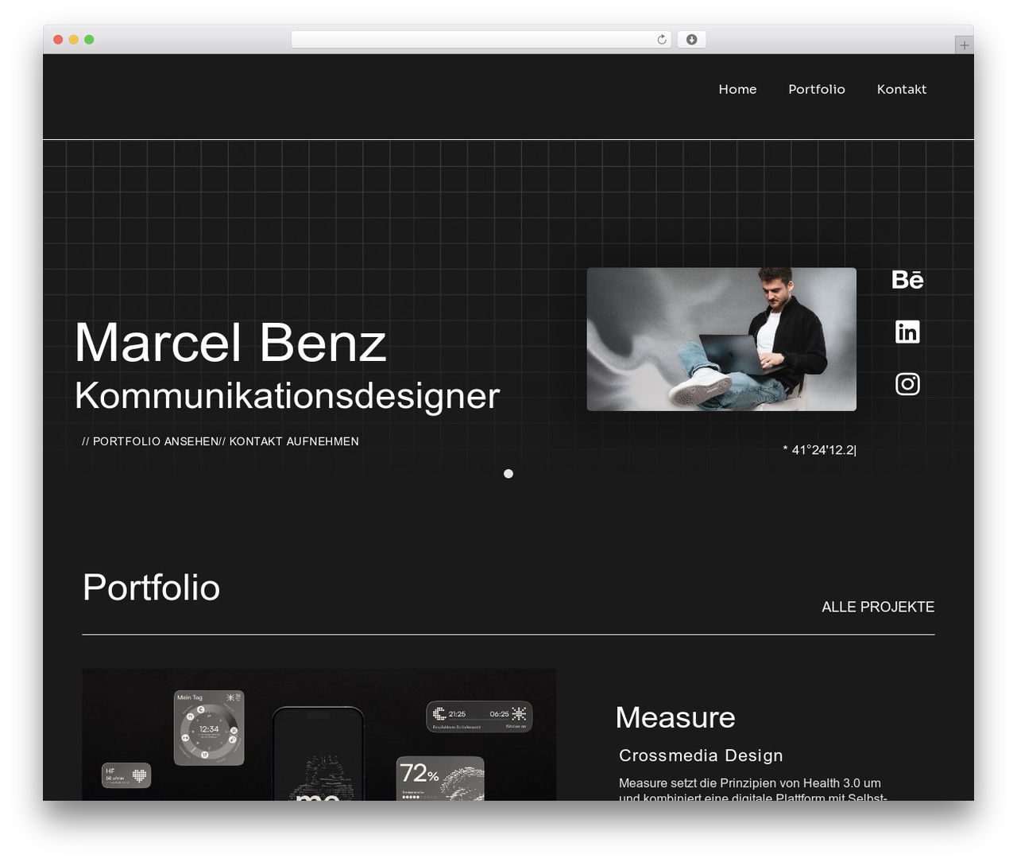
Task: Click the browser download arrow icon
Action: (691, 40)
